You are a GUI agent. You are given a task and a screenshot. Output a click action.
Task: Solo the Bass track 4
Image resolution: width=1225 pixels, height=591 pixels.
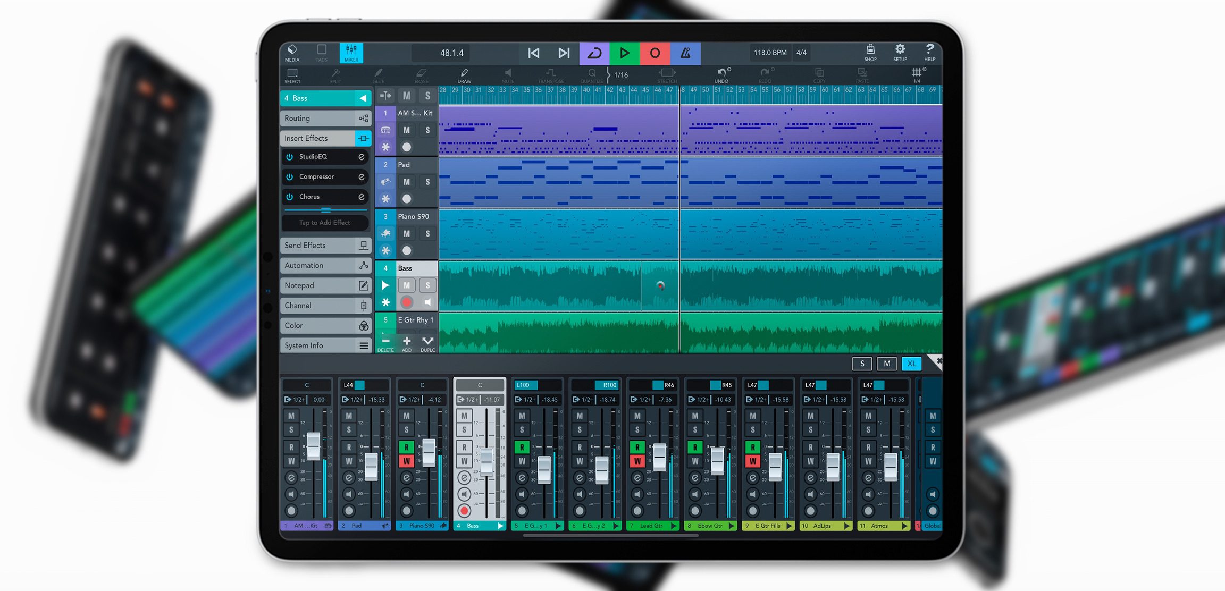point(426,285)
